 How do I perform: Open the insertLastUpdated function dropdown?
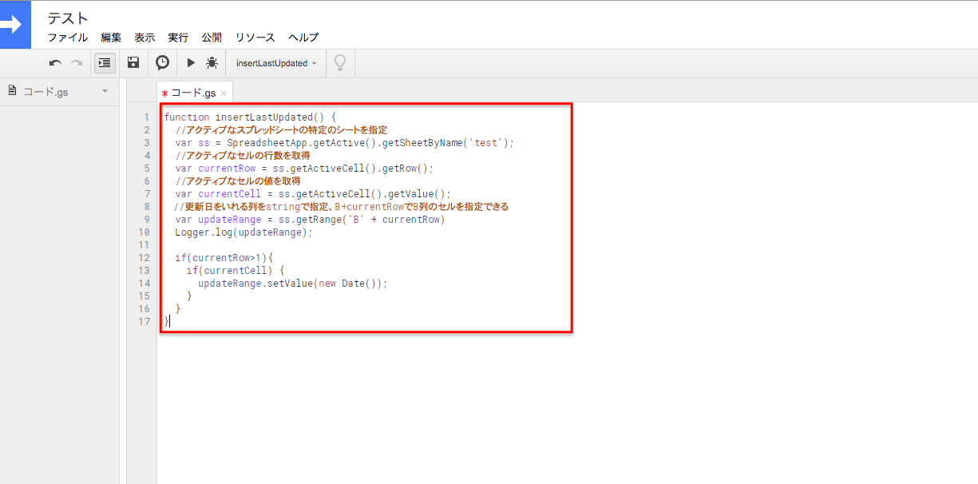click(x=276, y=63)
